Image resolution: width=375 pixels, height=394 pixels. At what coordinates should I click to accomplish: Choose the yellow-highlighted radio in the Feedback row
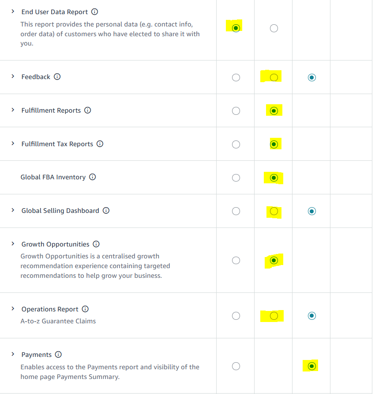click(274, 77)
